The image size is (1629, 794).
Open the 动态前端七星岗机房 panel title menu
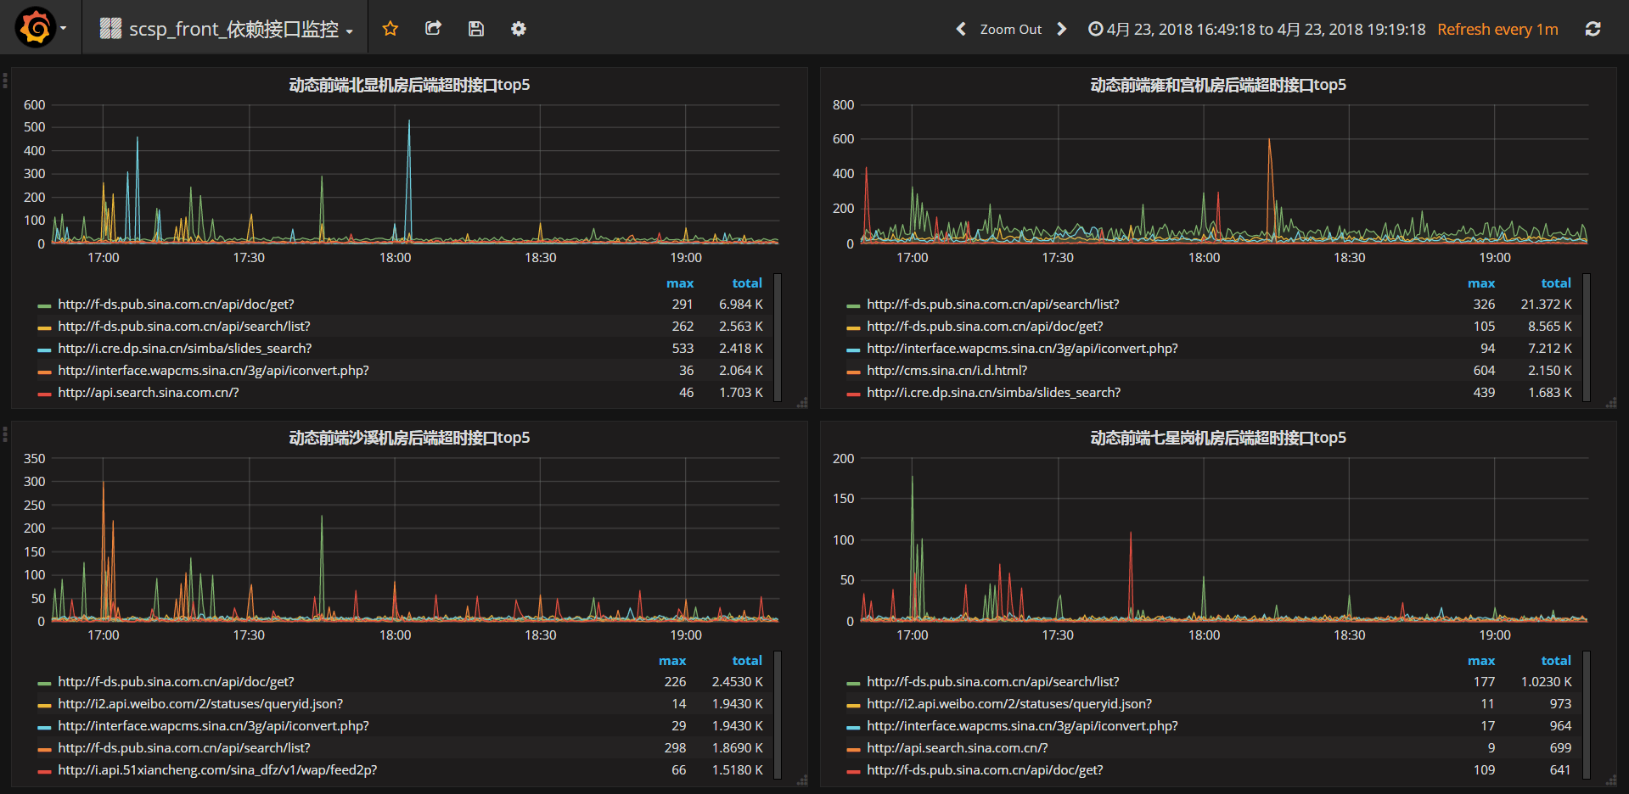click(1218, 438)
